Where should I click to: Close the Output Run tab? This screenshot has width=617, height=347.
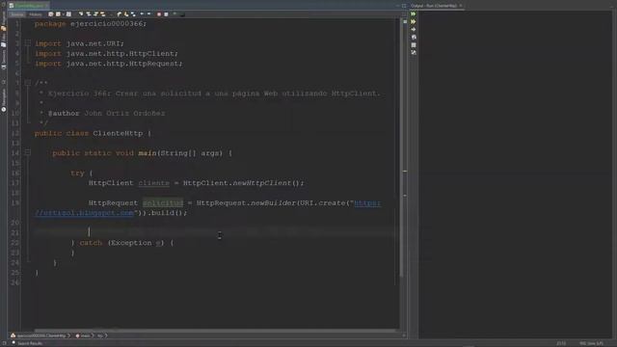coord(461,6)
